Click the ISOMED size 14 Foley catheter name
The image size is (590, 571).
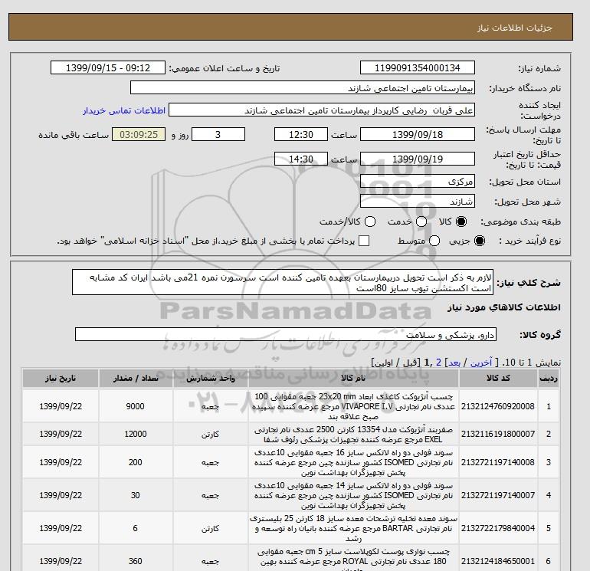tap(354, 495)
